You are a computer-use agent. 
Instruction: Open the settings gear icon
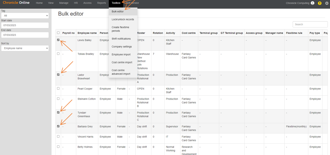point(327,3)
